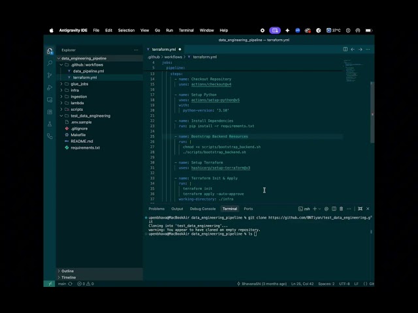Screen dimensions: 418x313
Task: Click the remote window indicator in status bar
Action: pyautogui.click(x=50, y=284)
